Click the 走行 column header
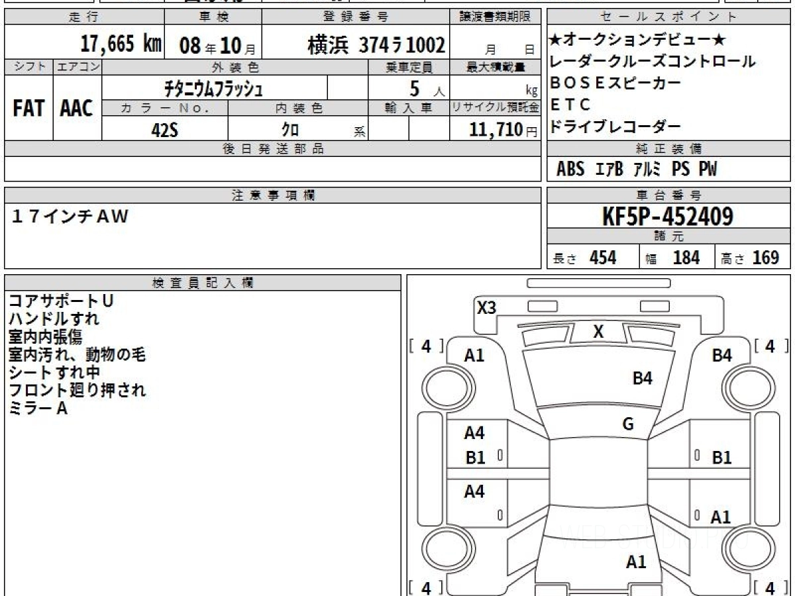 click(83, 17)
